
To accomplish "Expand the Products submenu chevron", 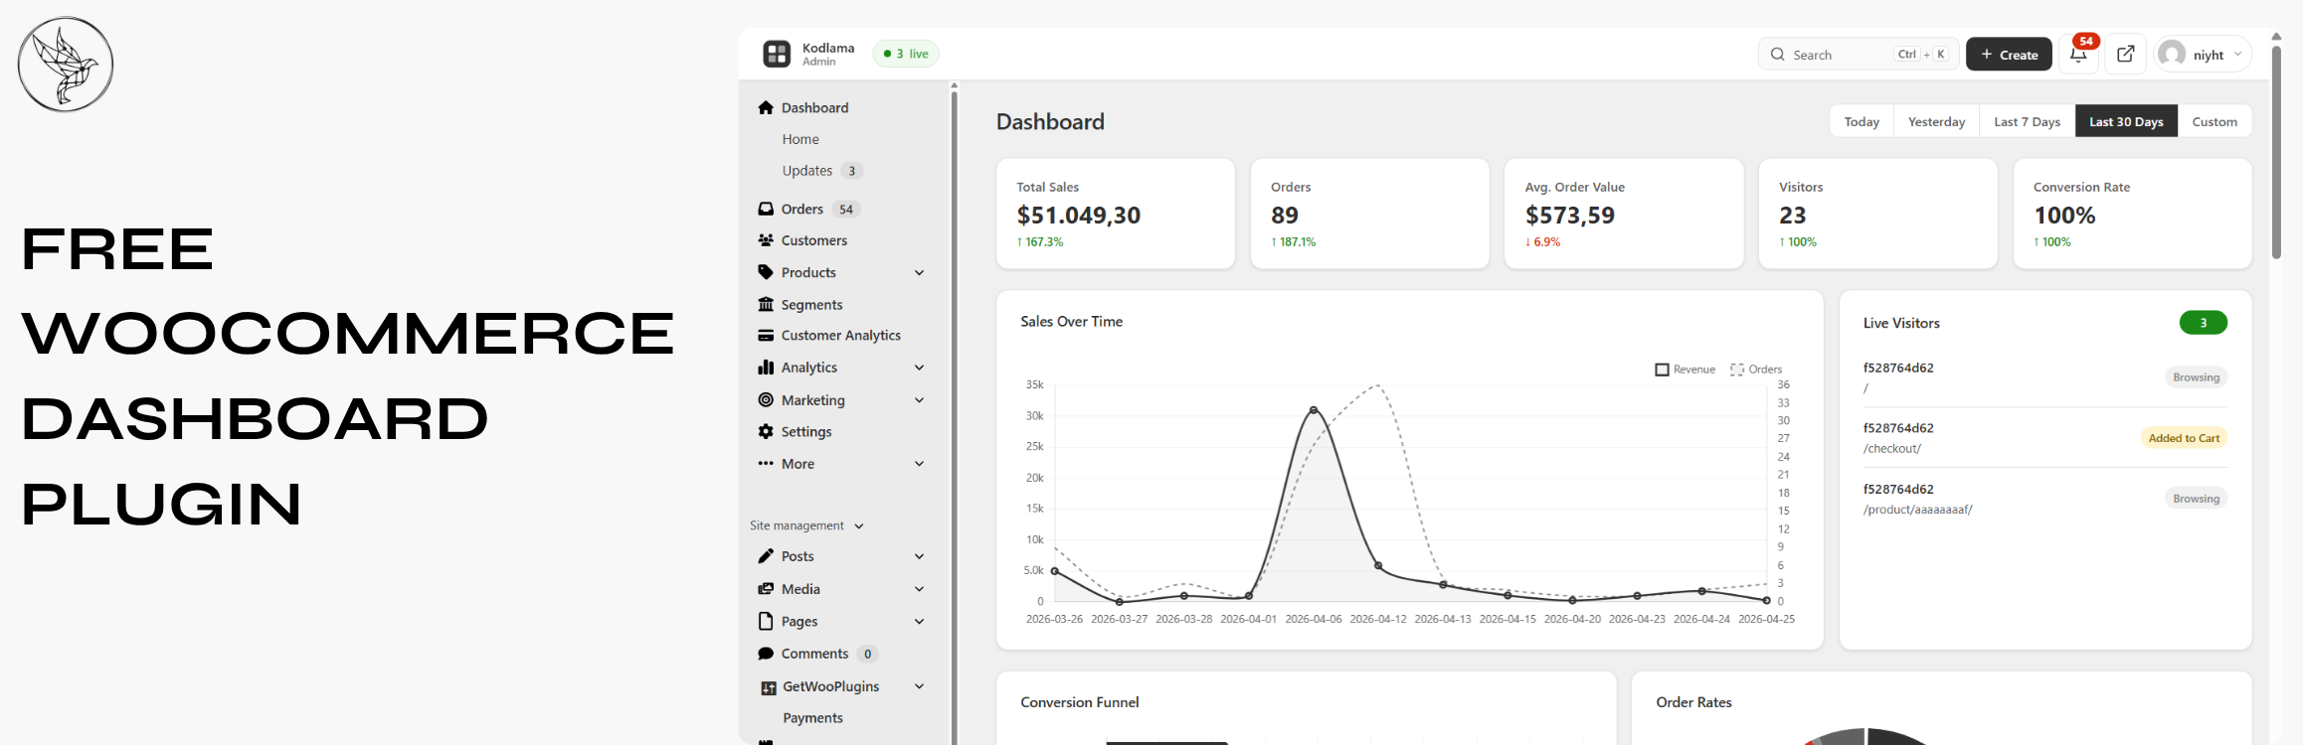I will coord(920,272).
